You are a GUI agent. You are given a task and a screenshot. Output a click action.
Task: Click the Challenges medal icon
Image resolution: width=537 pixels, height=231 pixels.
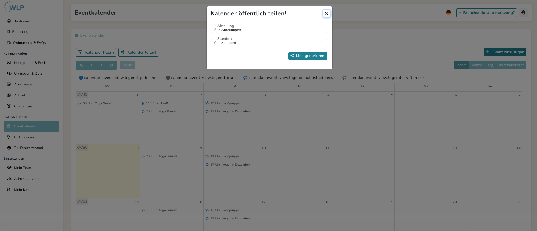9,106
